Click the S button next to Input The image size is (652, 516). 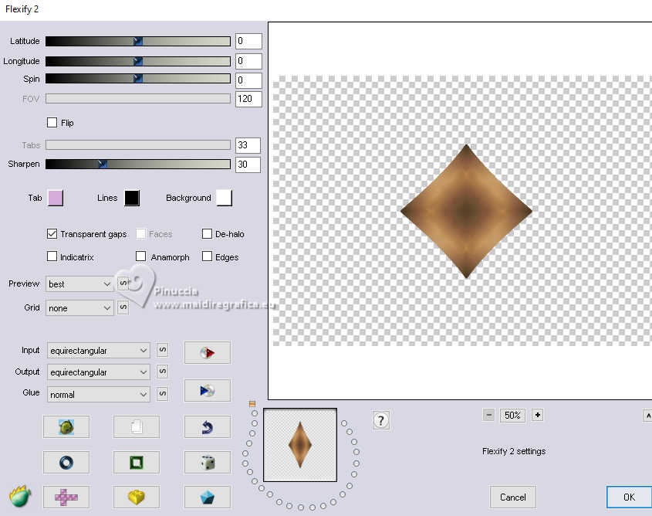tap(163, 350)
